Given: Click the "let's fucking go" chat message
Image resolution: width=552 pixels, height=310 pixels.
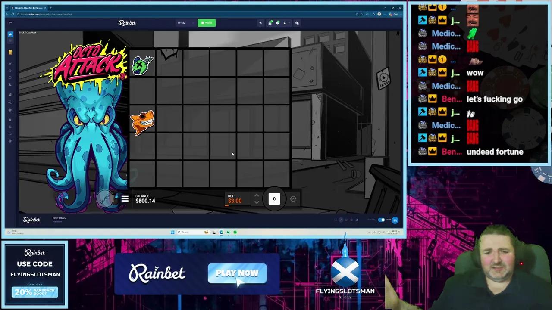Looking at the screenshot, I should [x=495, y=99].
